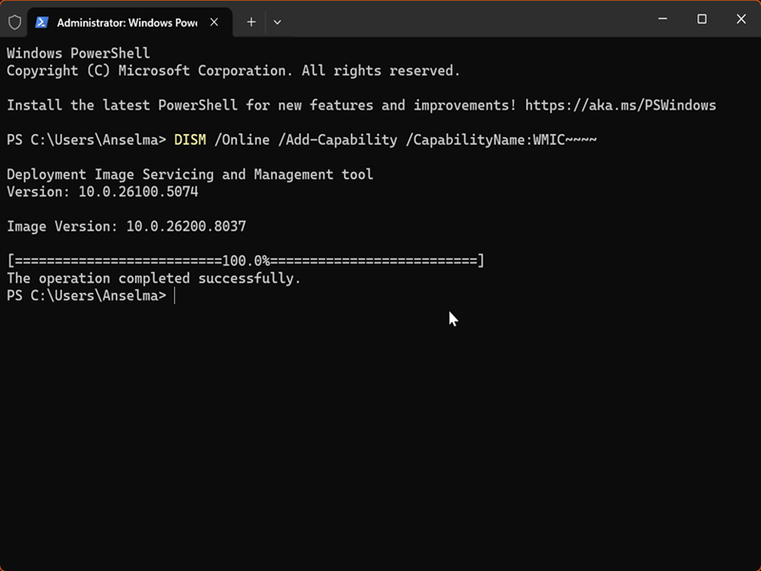Click the /CapabilityName:WMIC~~~~ parameter

click(x=501, y=140)
